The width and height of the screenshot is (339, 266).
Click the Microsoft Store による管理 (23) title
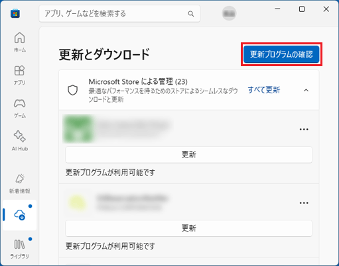[x=138, y=81]
